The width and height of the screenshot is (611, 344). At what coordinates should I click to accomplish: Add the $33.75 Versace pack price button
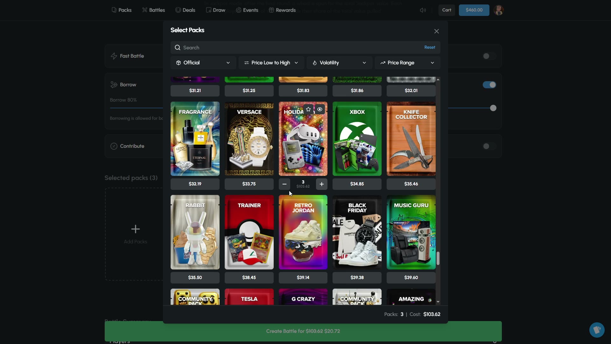pyautogui.click(x=249, y=184)
